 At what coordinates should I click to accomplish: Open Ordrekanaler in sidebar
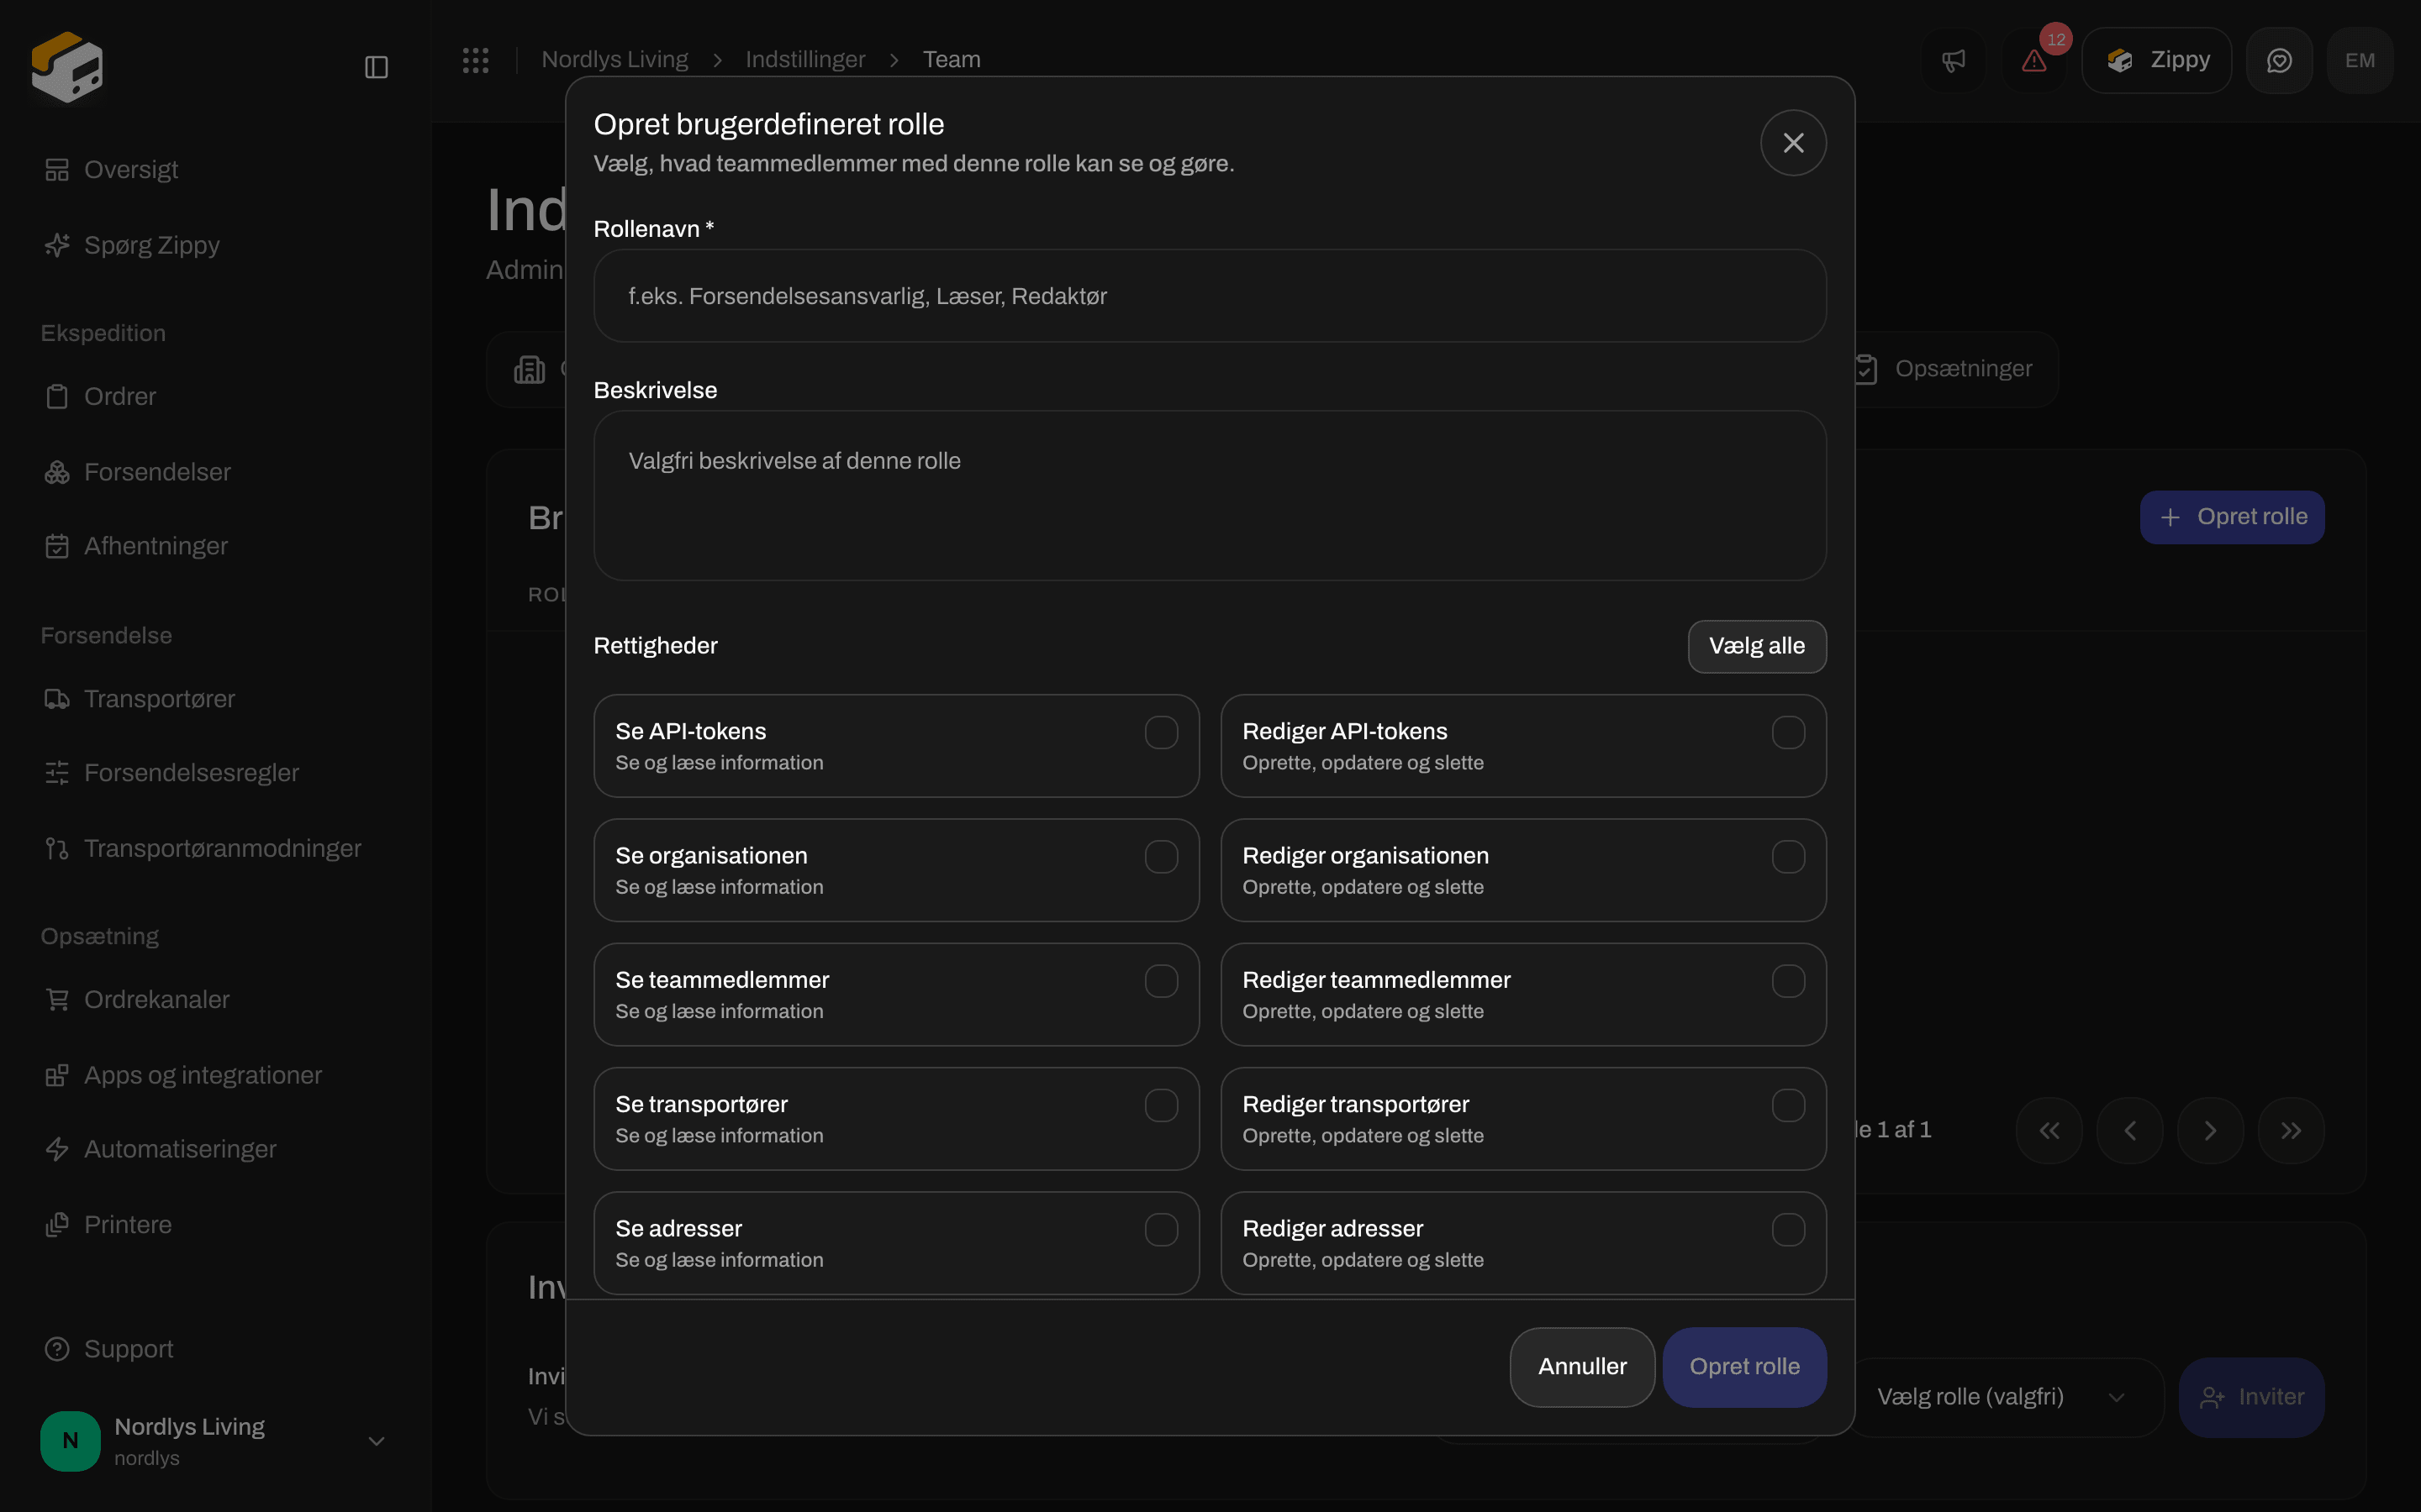137,1000
